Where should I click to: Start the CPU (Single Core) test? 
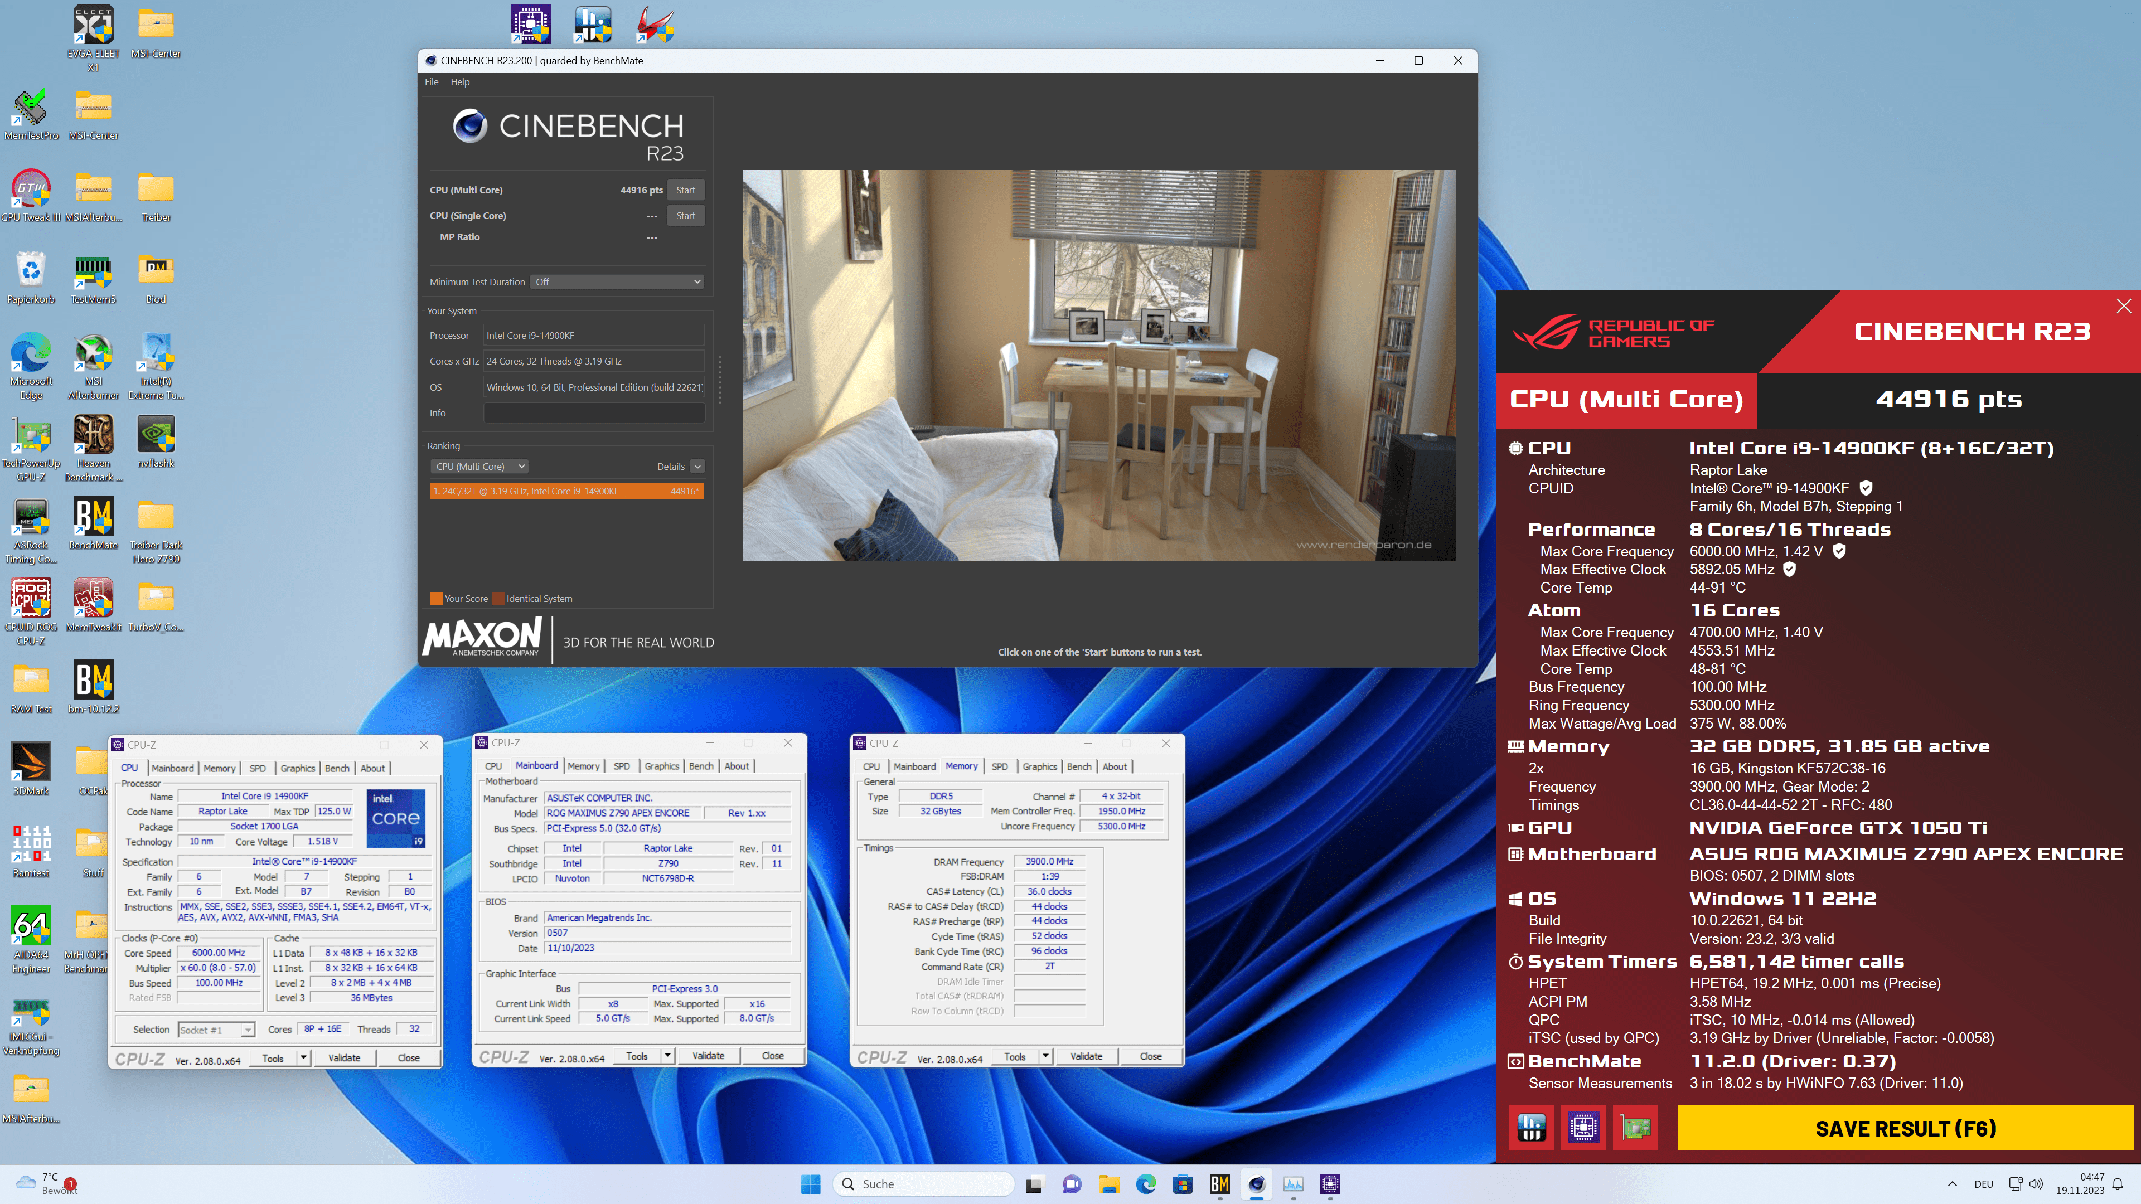coord(685,215)
